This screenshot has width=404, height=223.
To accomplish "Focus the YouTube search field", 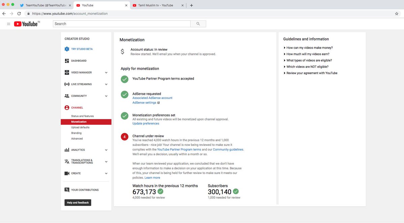I will tap(122, 24).
